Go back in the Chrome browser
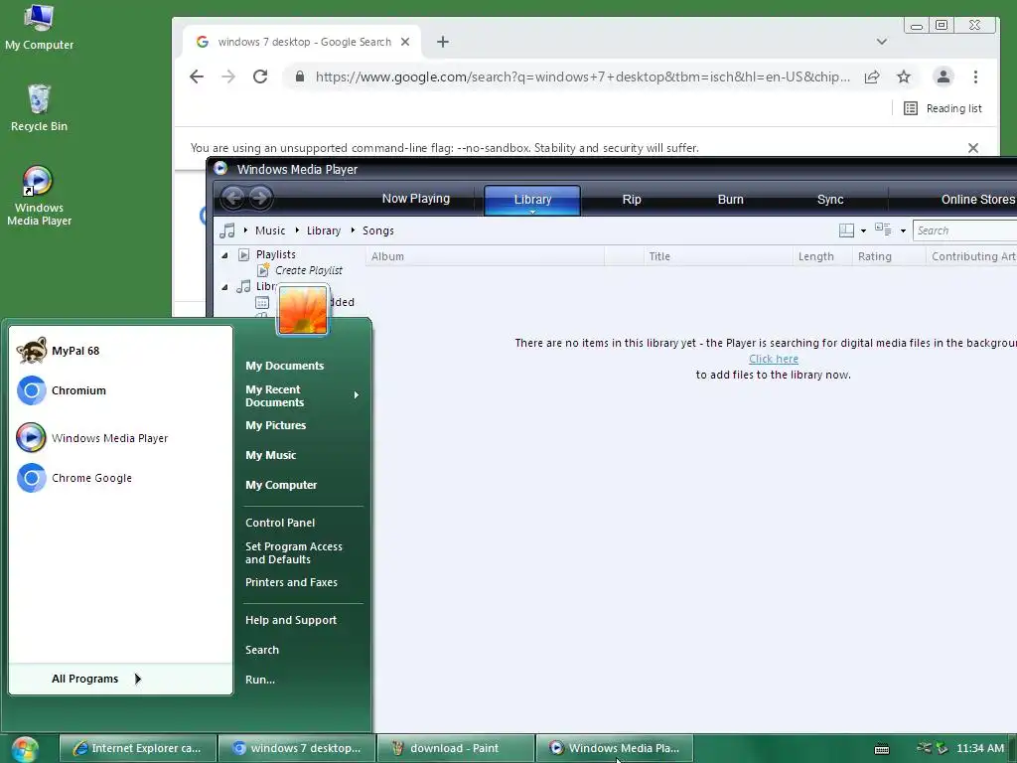The width and height of the screenshot is (1017, 763). pos(197,76)
